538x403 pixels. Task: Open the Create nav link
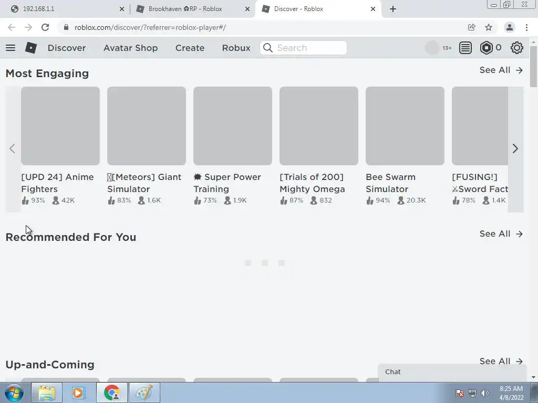190,48
